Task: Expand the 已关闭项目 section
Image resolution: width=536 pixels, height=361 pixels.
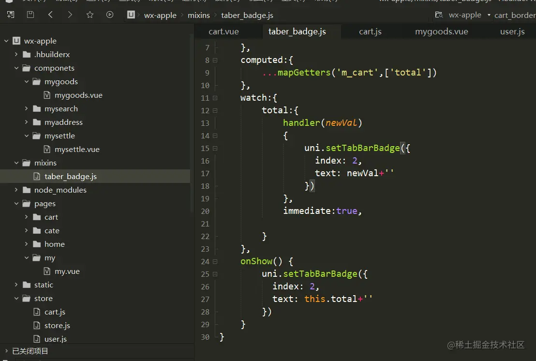Action: [x=6, y=351]
